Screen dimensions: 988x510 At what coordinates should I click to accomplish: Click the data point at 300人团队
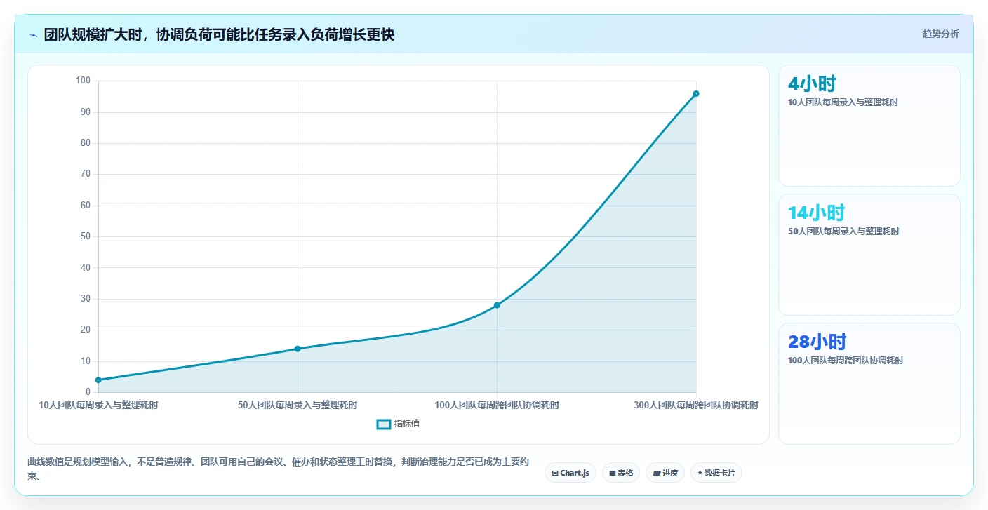(x=696, y=93)
